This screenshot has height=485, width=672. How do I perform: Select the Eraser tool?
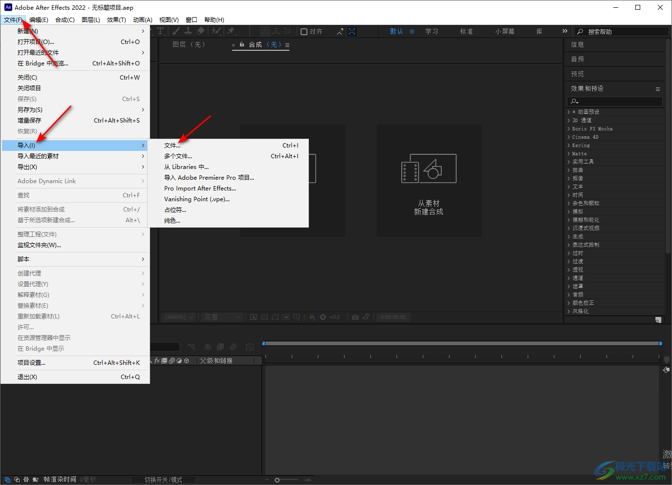(200, 31)
